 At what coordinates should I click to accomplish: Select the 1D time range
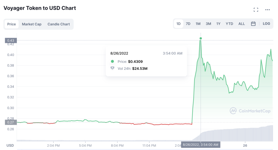(178, 24)
